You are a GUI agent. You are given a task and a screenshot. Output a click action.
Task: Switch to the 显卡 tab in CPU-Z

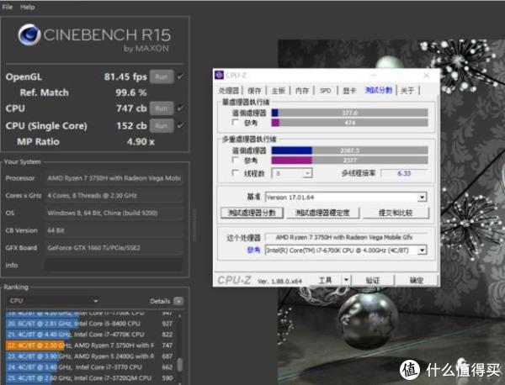pos(349,91)
